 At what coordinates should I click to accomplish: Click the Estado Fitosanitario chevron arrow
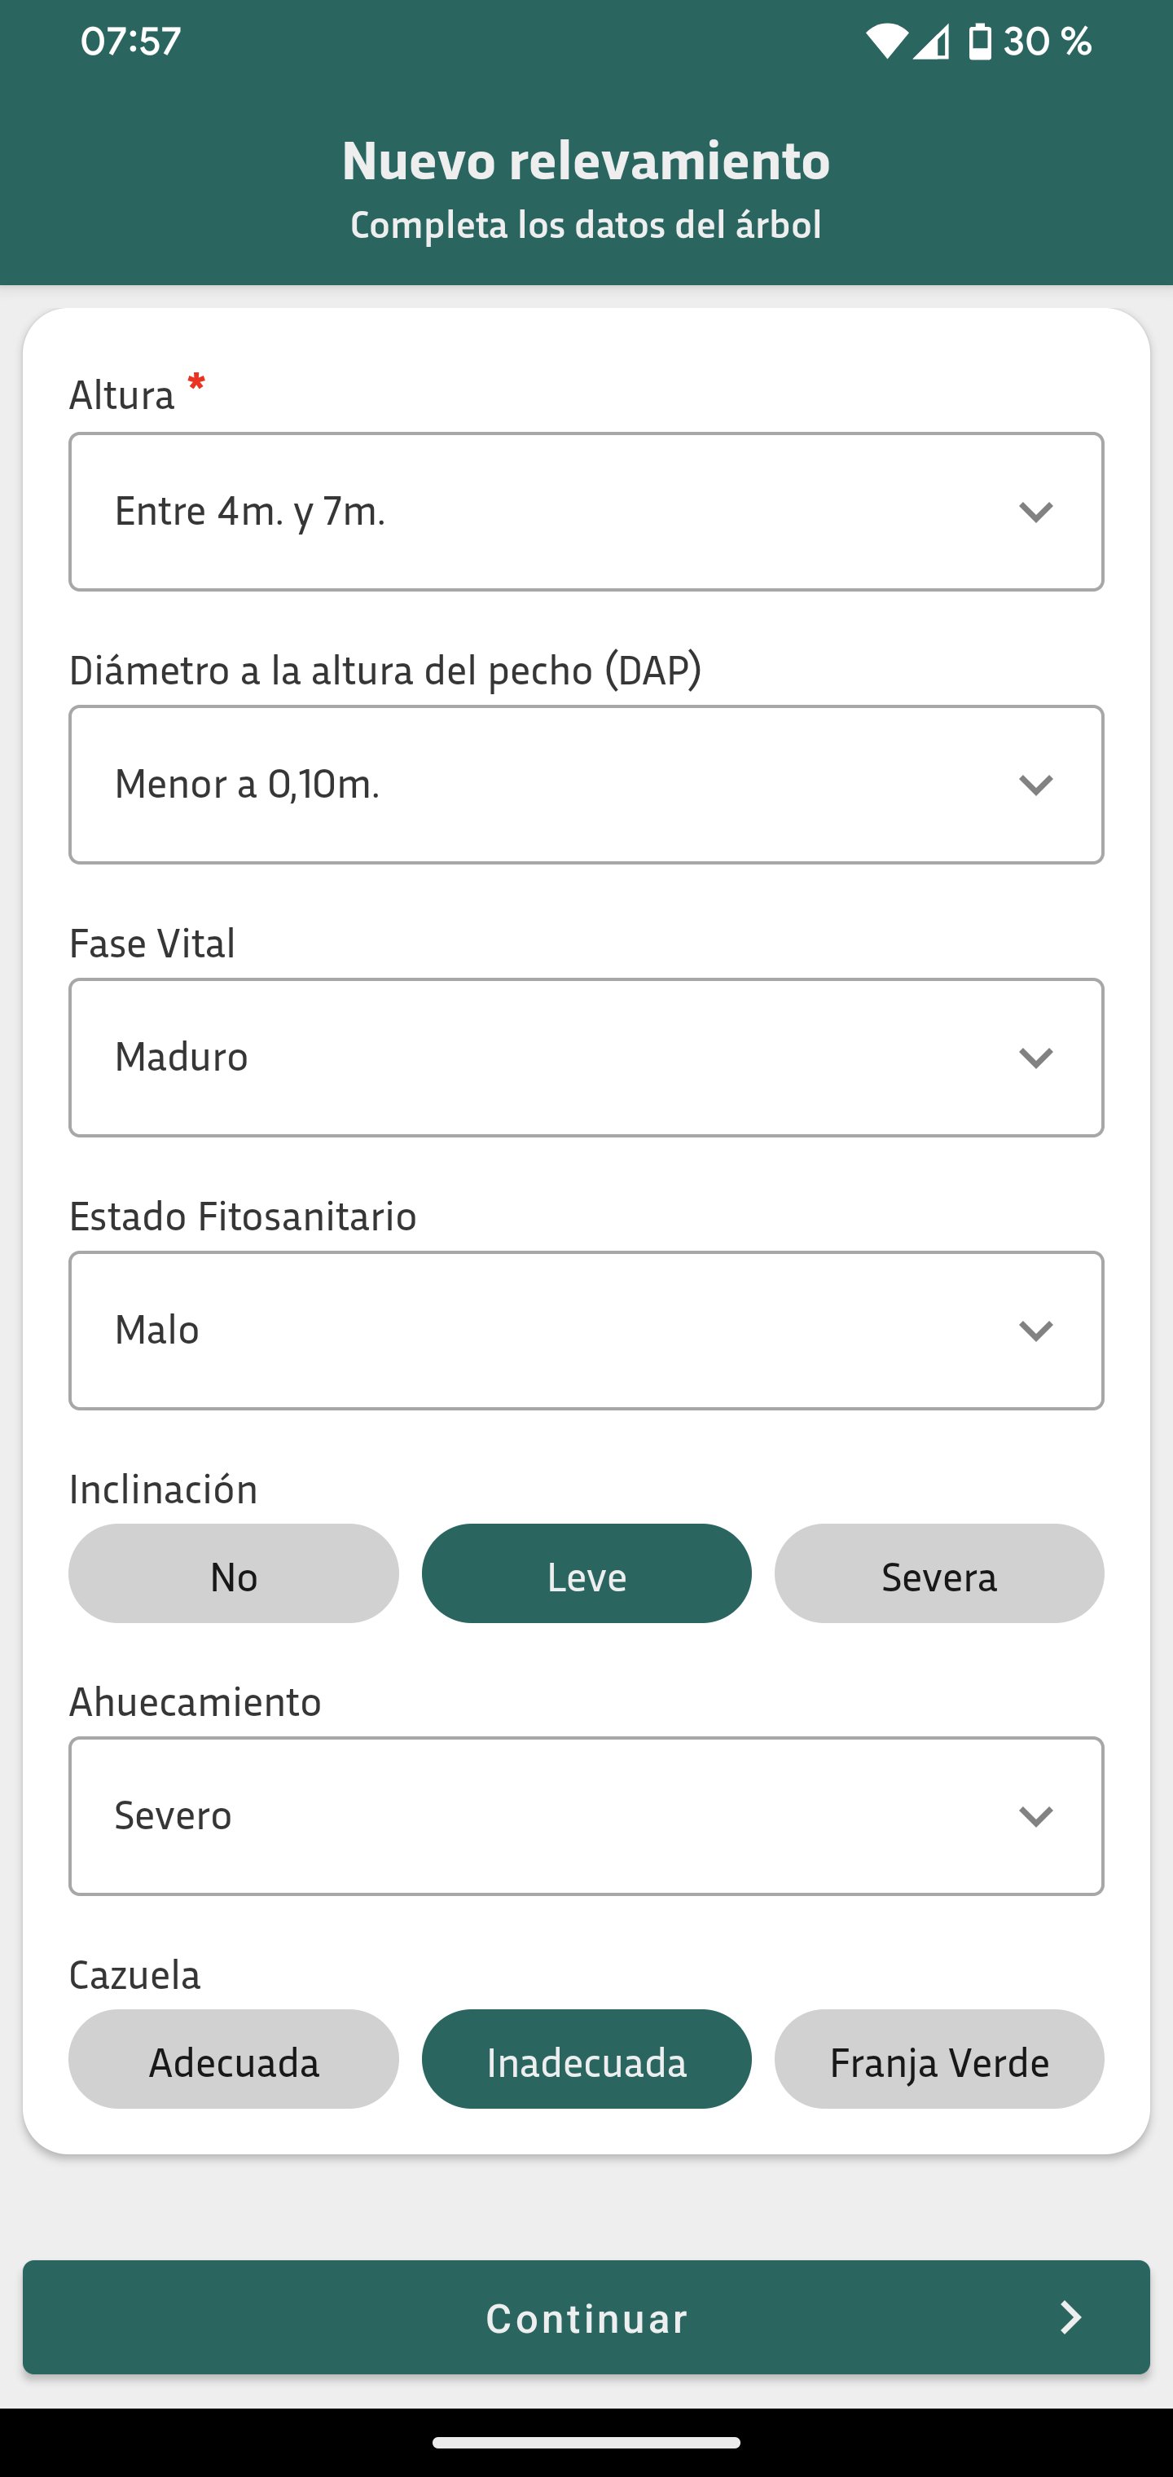1035,1331
